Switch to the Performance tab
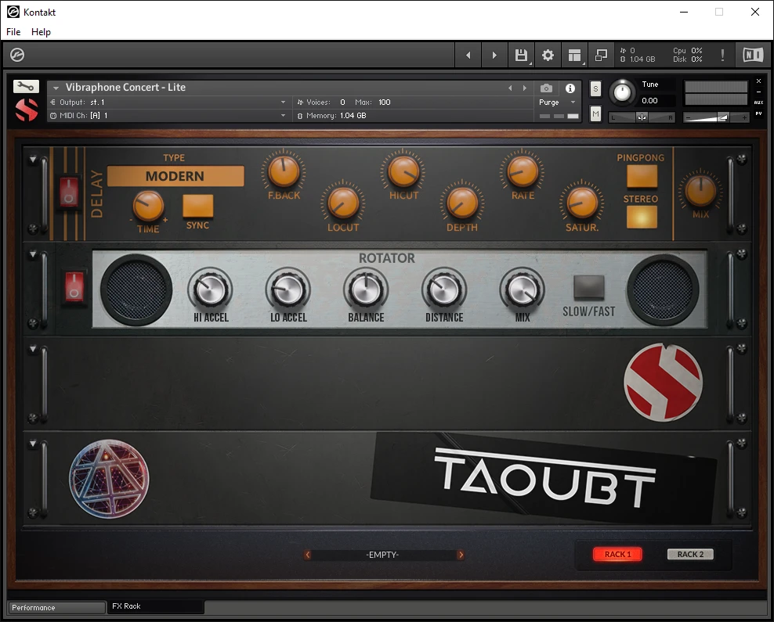This screenshot has width=774, height=622. click(56, 607)
